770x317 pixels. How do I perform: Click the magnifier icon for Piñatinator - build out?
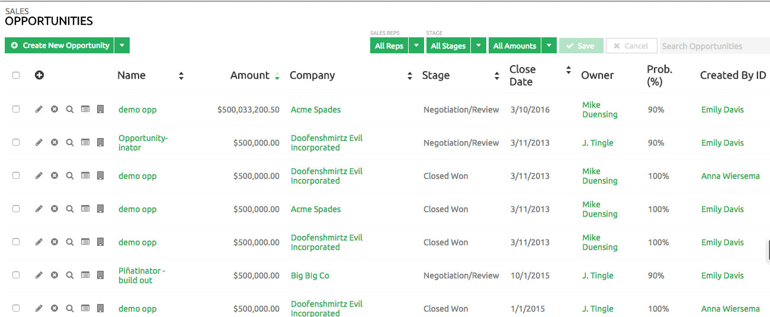pos(70,276)
